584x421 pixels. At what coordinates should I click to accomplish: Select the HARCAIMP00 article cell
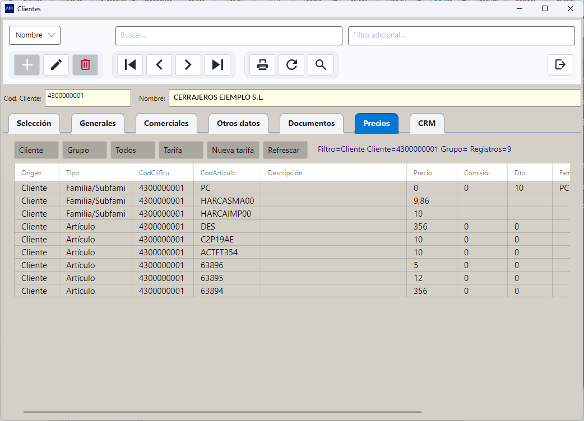click(x=227, y=214)
